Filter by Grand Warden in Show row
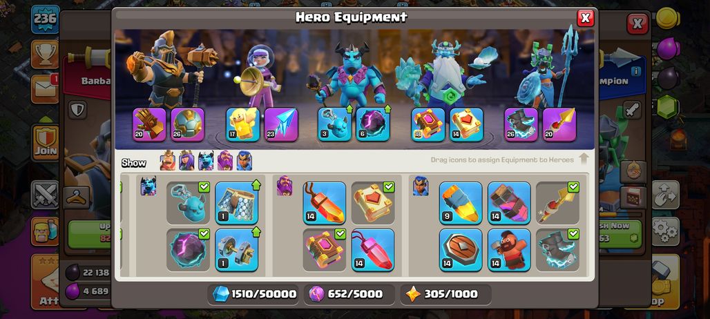 [225, 161]
